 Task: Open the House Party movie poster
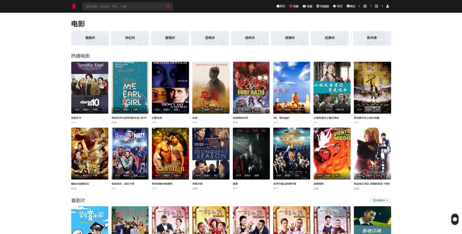[x=130, y=154]
